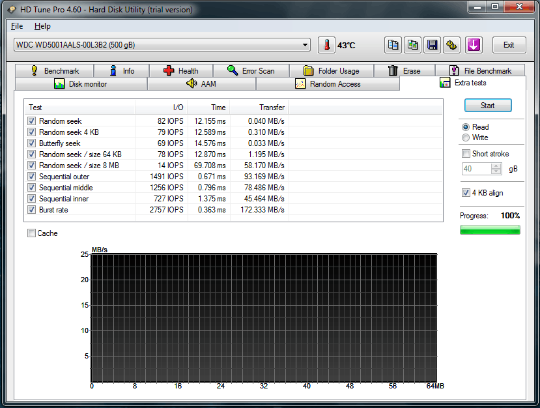Viewport: 540px width, 408px height.
Task: Switch to the Info tab
Action: click(x=122, y=70)
